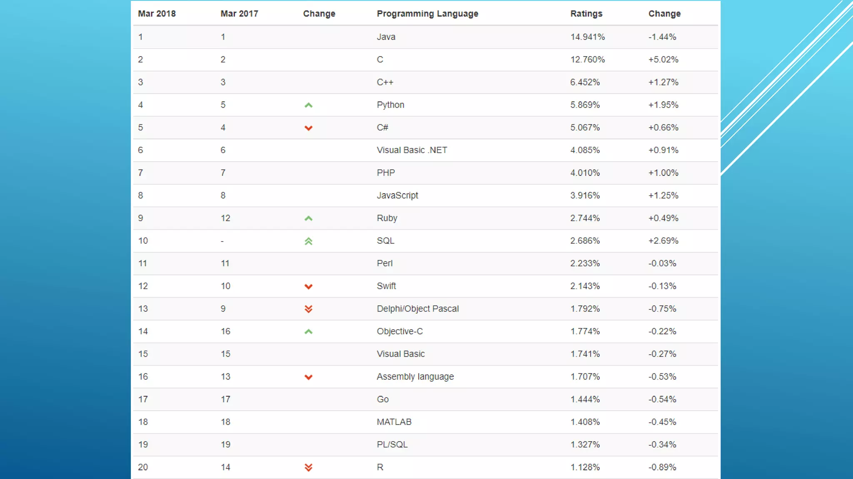Screen dimensions: 853x479
Task: Click the 14.941% rating for Java
Action: coord(587,37)
